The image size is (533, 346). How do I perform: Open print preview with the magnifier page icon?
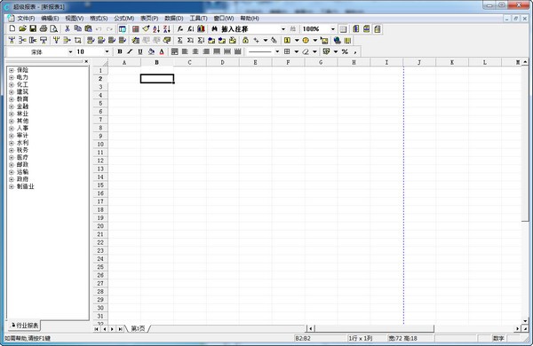(x=53, y=29)
